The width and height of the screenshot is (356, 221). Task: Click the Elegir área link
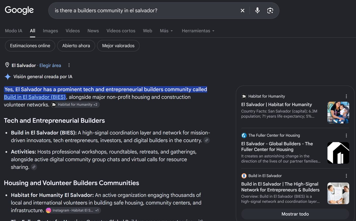(50, 66)
